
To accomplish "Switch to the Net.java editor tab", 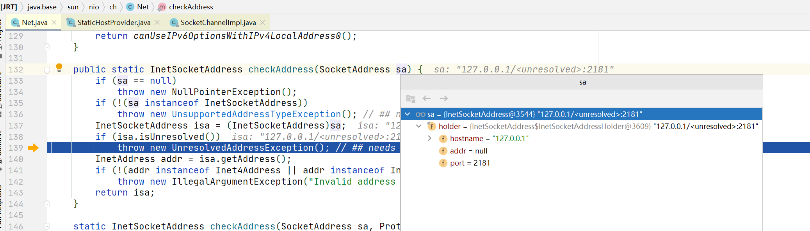I will 34,23.
